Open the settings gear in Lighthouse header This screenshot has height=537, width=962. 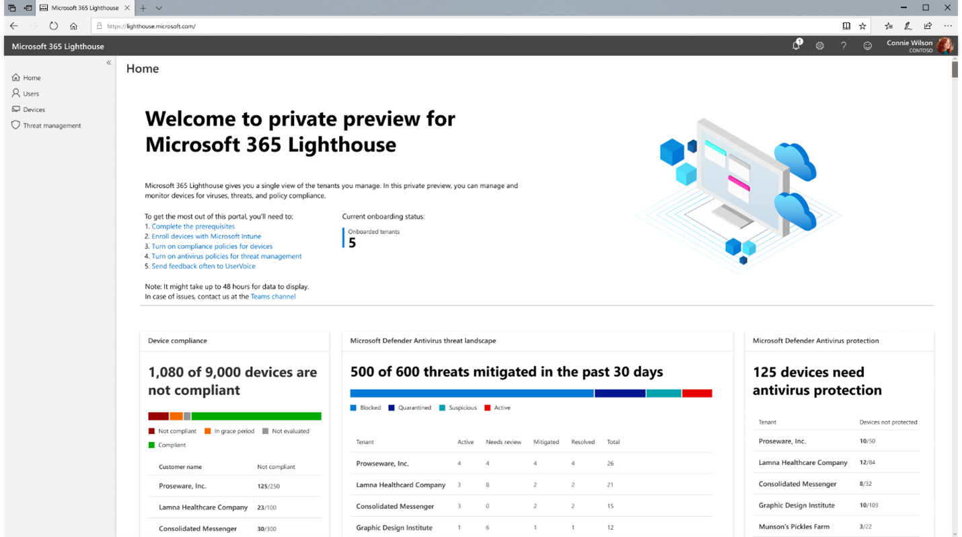tap(819, 46)
